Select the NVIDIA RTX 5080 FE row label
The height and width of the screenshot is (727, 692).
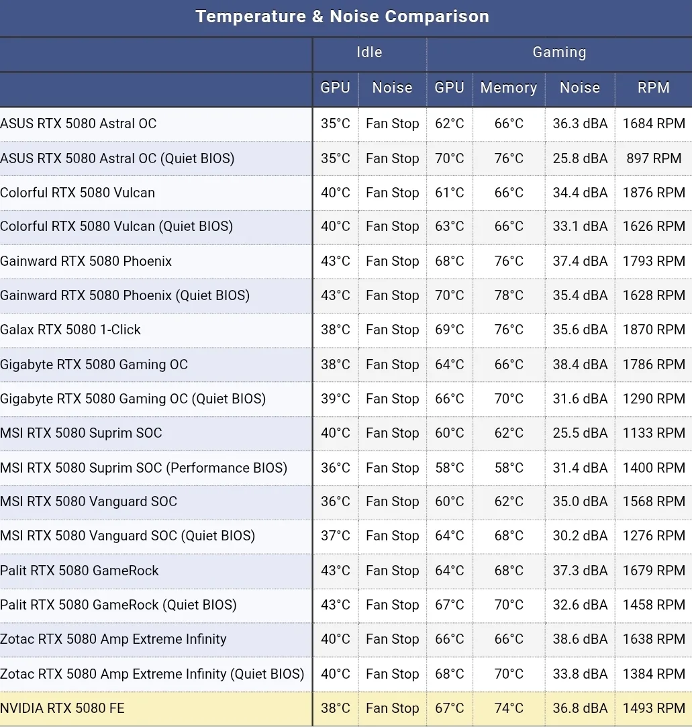62,708
